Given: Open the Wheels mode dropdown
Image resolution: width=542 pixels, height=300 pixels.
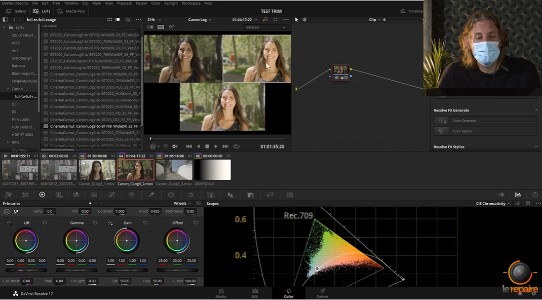Looking at the screenshot, I should click(182, 203).
